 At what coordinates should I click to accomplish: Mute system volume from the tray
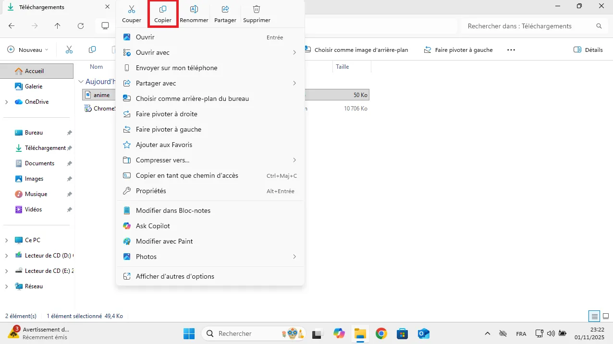552,333
